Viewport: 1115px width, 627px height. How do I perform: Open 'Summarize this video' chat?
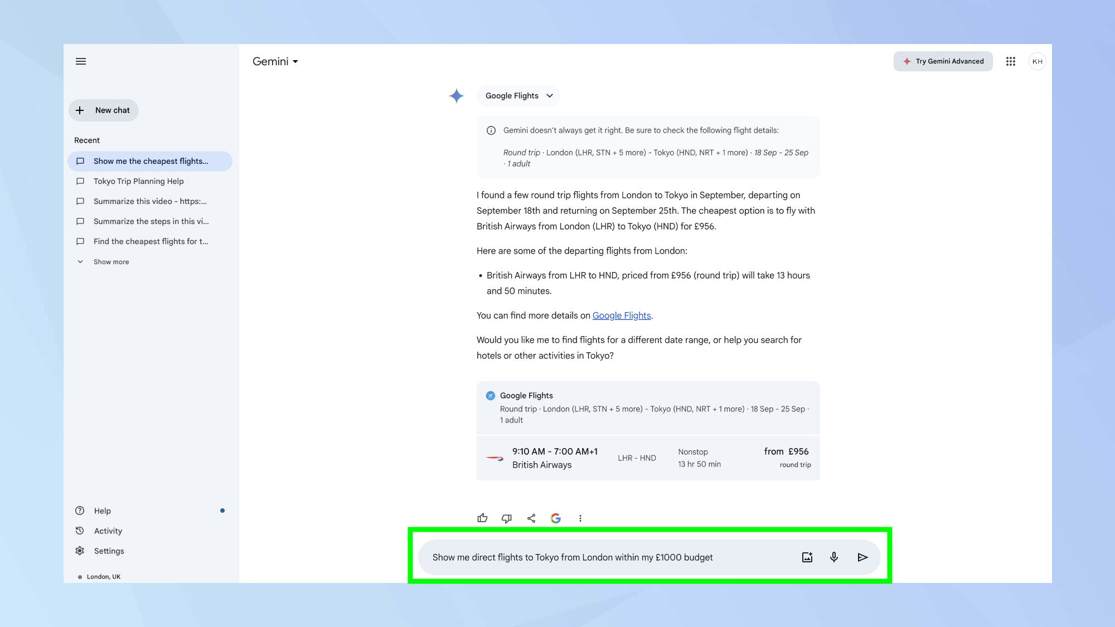150,201
